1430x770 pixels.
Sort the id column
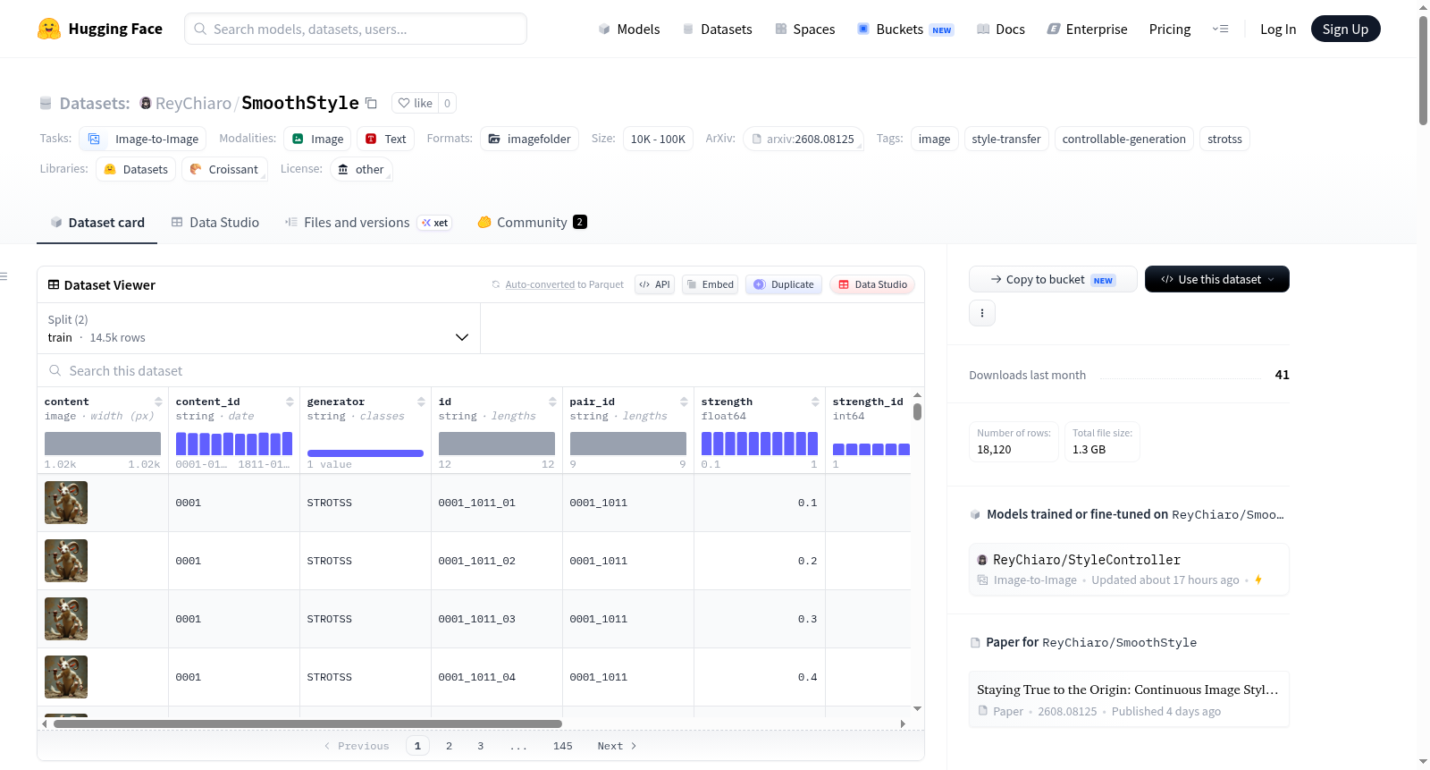[552, 402]
